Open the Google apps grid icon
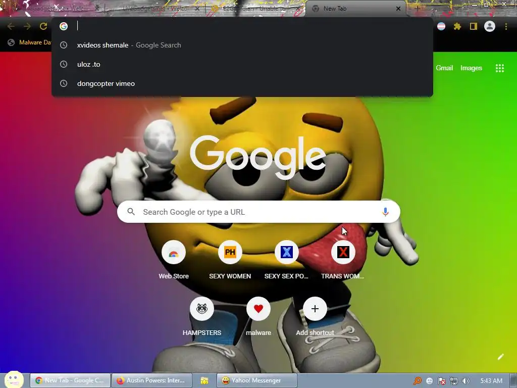Image resolution: width=517 pixels, height=388 pixels. pos(500,68)
